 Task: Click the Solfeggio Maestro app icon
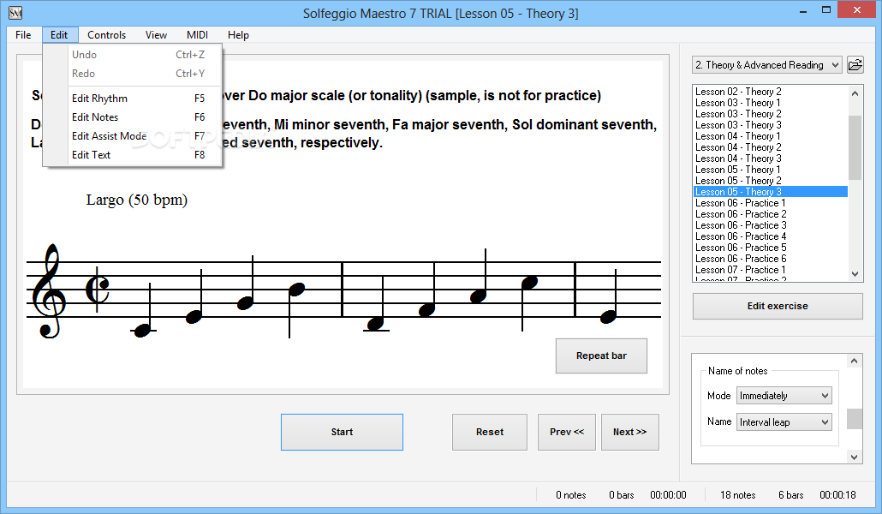pos(15,12)
